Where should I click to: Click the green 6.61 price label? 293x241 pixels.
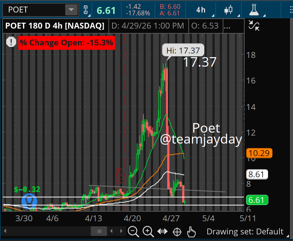pos(257,200)
